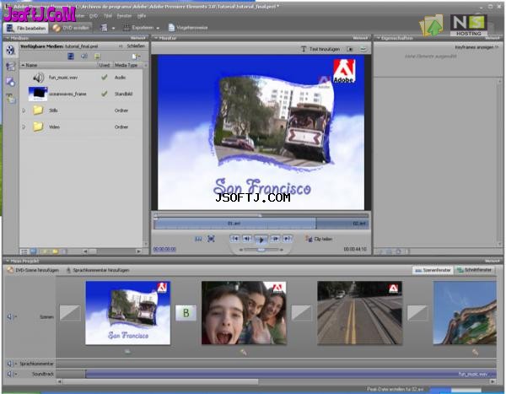This screenshot has height=394, width=506.
Task: Click the safe margins icon under monitor
Action: (x=198, y=239)
